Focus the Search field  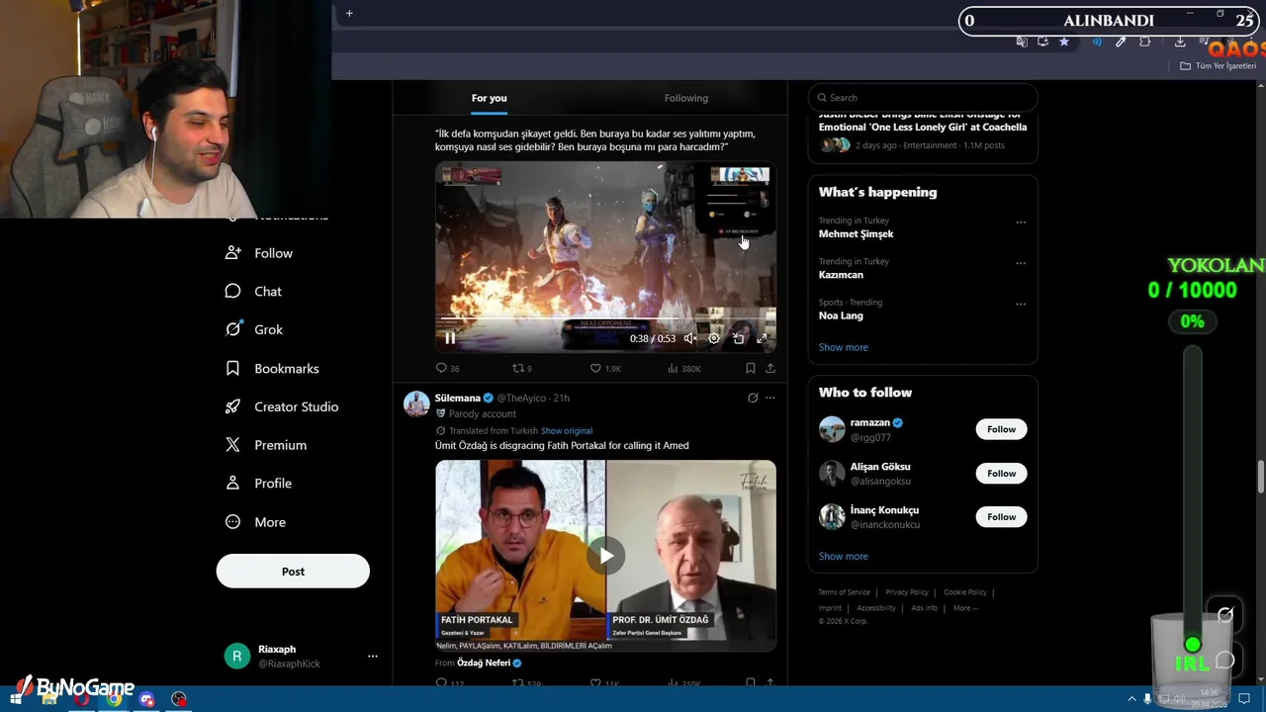tap(923, 98)
